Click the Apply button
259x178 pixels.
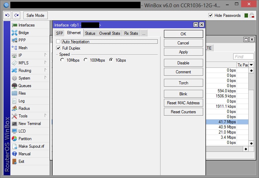pos(183,52)
